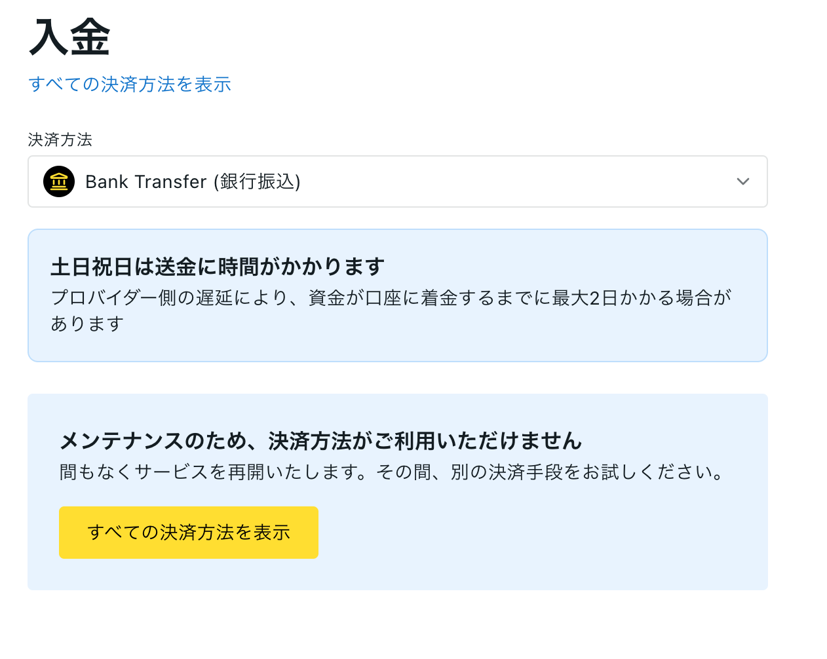827x659 pixels.
Task: Click the 入金 page heading
Action: coord(69,37)
